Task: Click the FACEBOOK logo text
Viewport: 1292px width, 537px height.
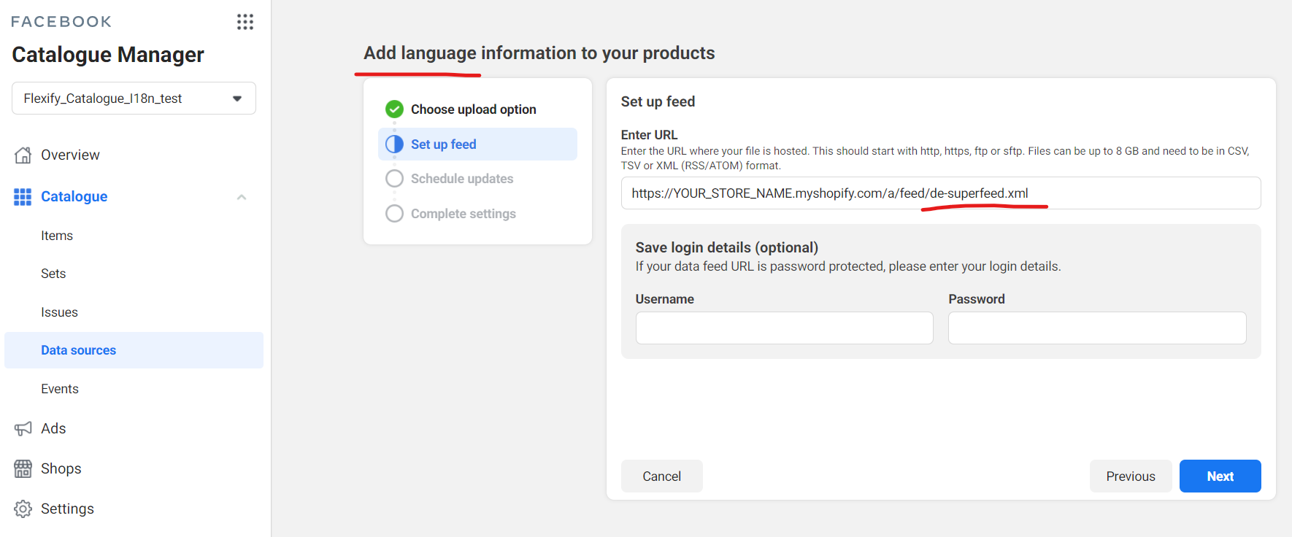Action: [61, 22]
